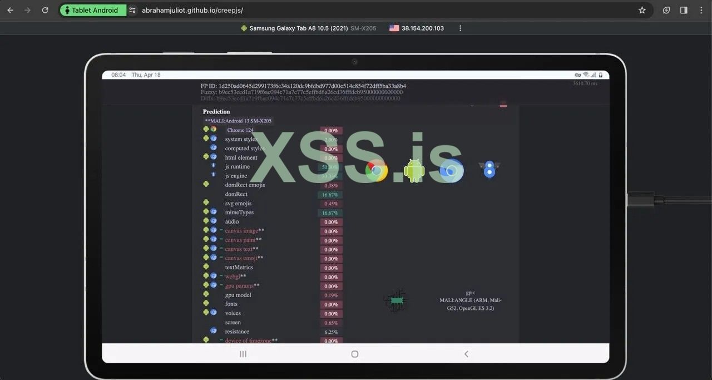Click the 16.67% value in the domRect row
This screenshot has width=712, height=380.
330,195
